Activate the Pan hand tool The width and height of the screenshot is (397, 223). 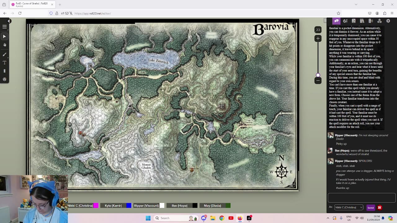[x=5, y=45]
